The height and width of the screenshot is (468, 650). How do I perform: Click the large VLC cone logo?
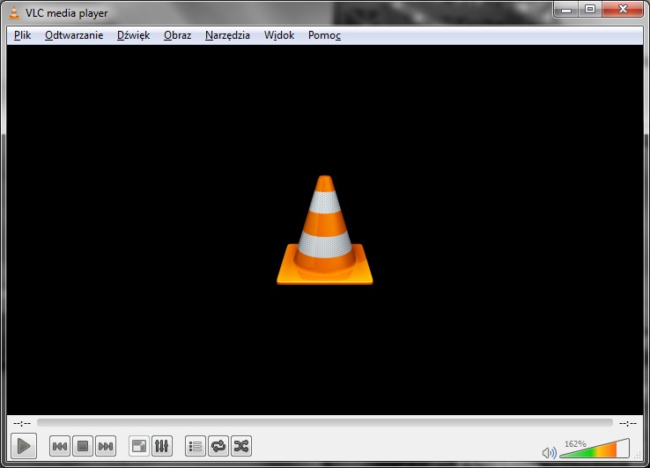click(x=325, y=230)
